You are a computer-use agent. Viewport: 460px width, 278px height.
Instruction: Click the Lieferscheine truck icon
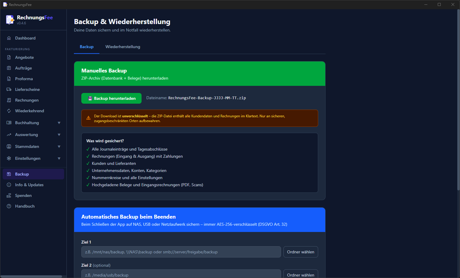coord(9,89)
